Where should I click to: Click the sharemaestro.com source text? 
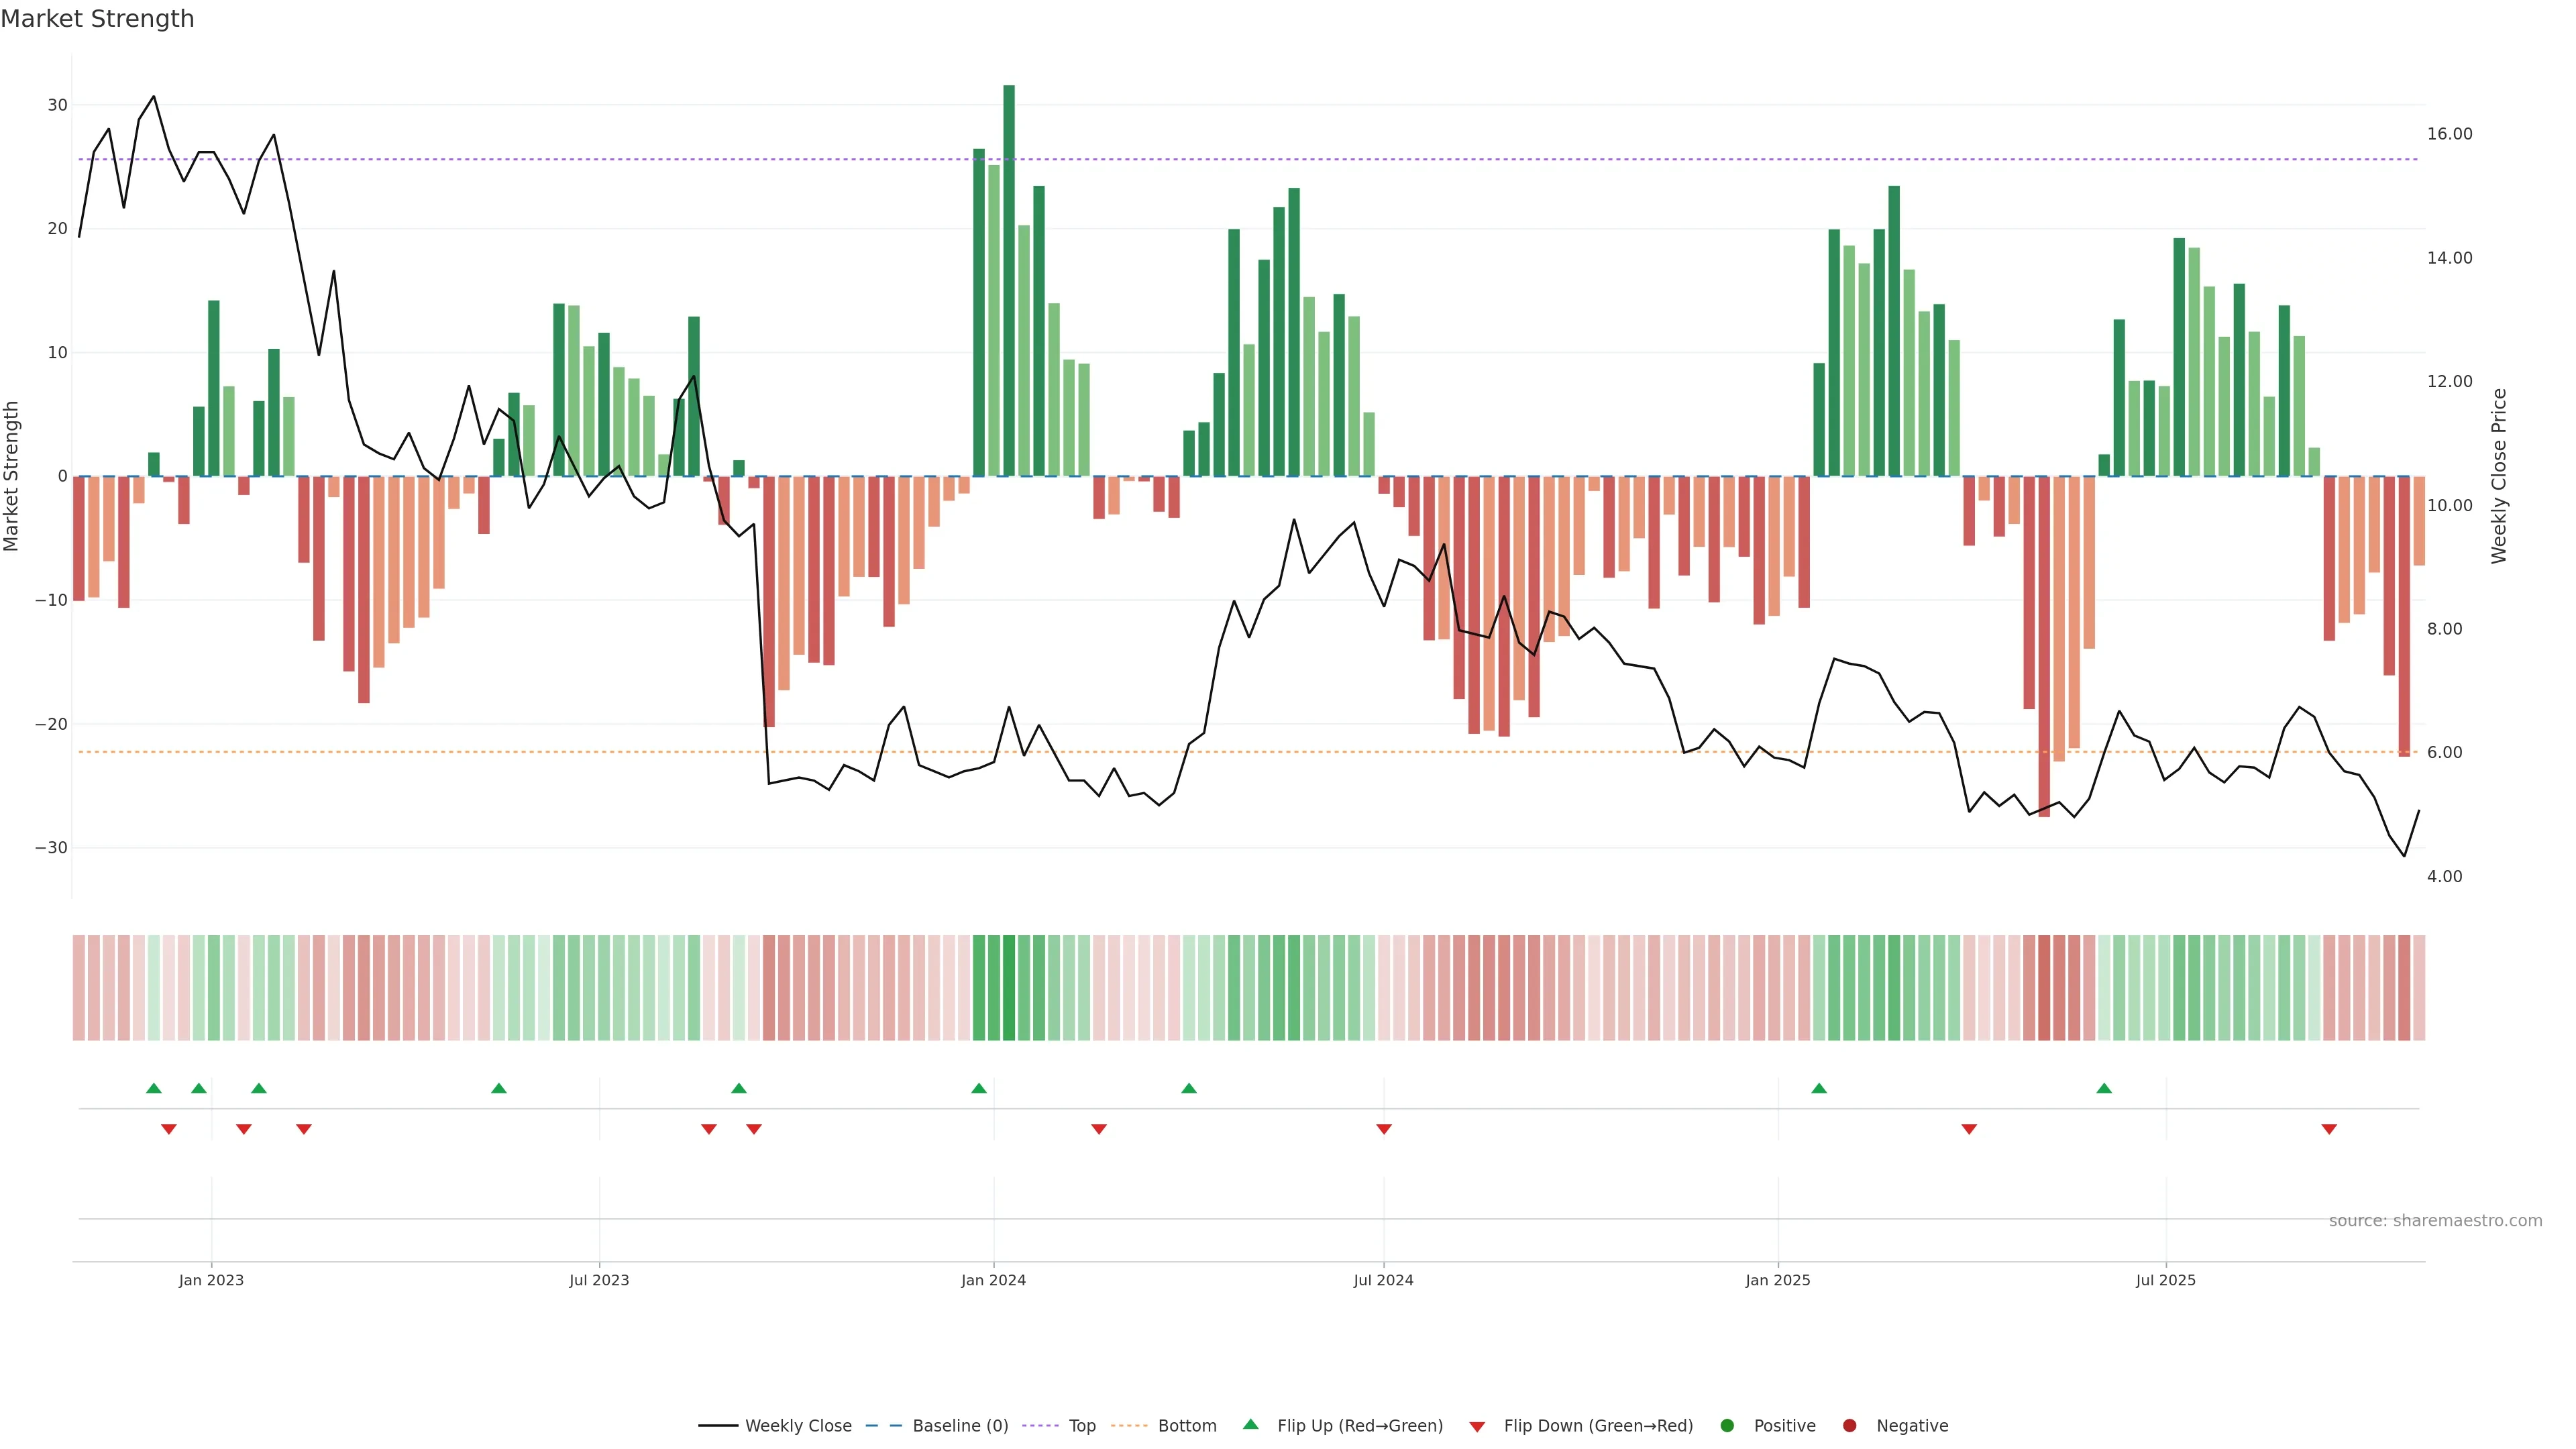(x=2435, y=1221)
